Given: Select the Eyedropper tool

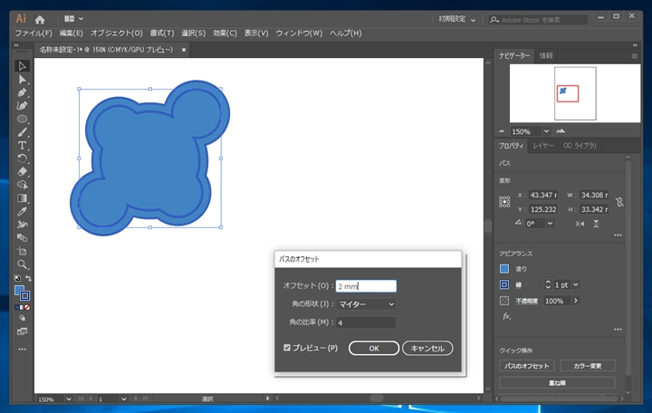Looking at the screenshot, I should 22,211.
